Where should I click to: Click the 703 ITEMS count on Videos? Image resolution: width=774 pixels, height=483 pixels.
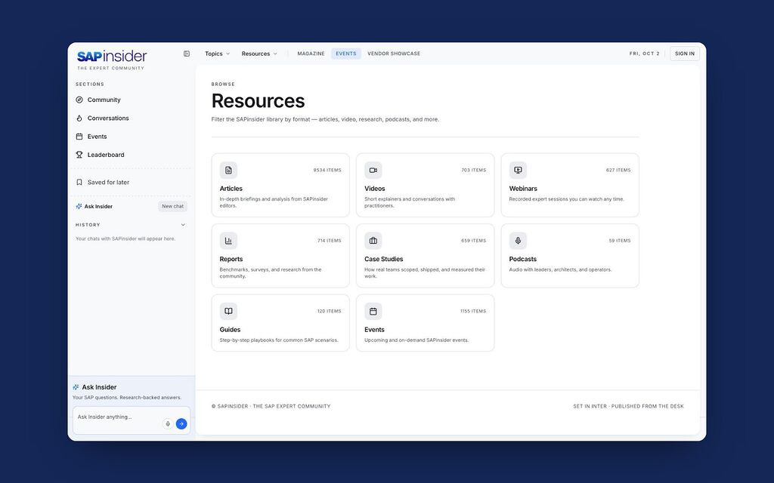474,170
